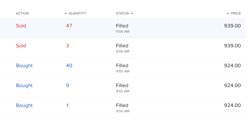Viewport: 249px width, 122px height.
Task: Click the 924.00 price of the 40-share buy
Action: point(232,66)
